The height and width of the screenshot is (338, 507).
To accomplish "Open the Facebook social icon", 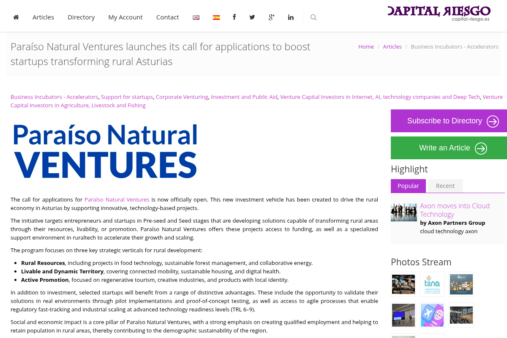I will 234,17.
